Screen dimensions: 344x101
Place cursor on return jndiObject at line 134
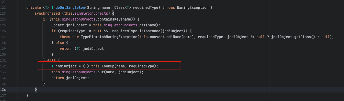[70, 78]
